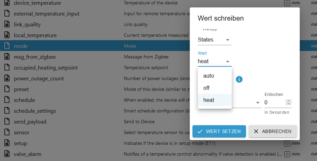Open dropdown left of Erlöschen field
The width and height of the screenshot is (317, 161).
pos(247,103)
